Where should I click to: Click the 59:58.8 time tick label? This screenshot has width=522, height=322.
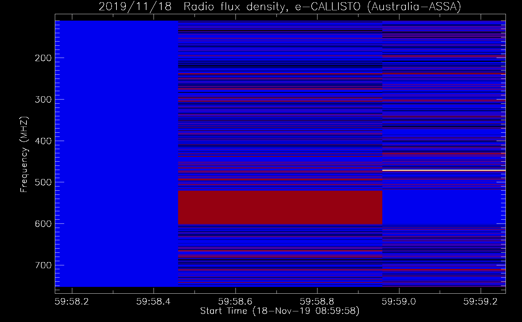(317, 301)
